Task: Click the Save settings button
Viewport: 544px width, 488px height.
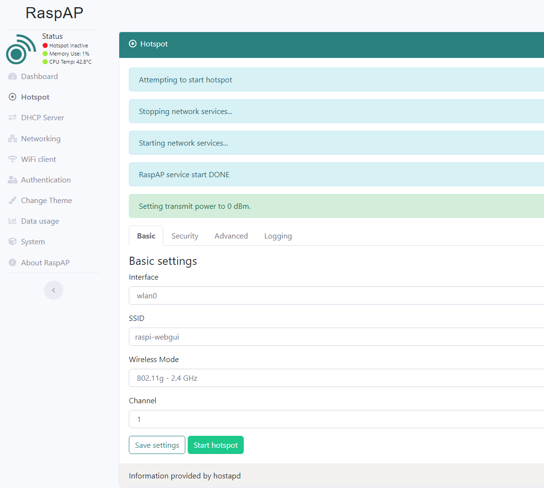Action: [x=157, y=445]
